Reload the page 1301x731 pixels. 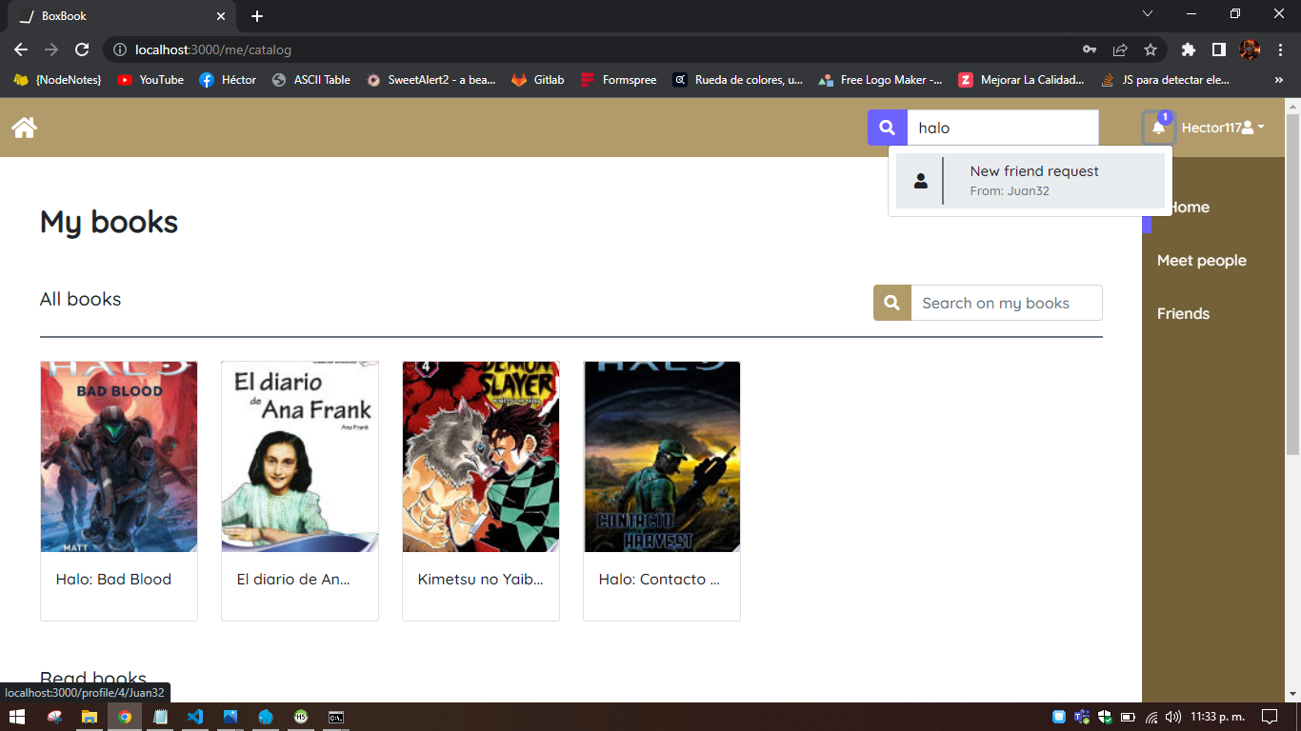(82, 49)
